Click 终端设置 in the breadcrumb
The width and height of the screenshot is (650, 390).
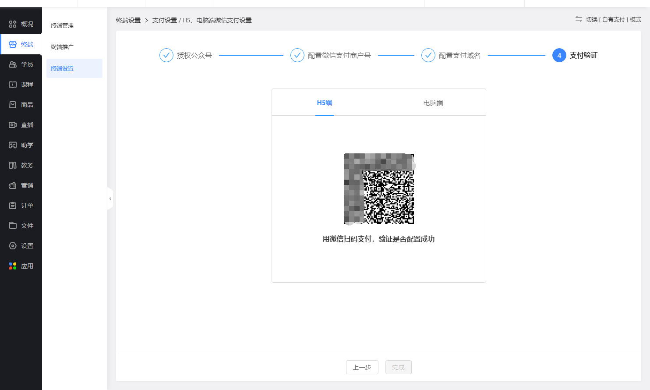[x=128, y=20]
